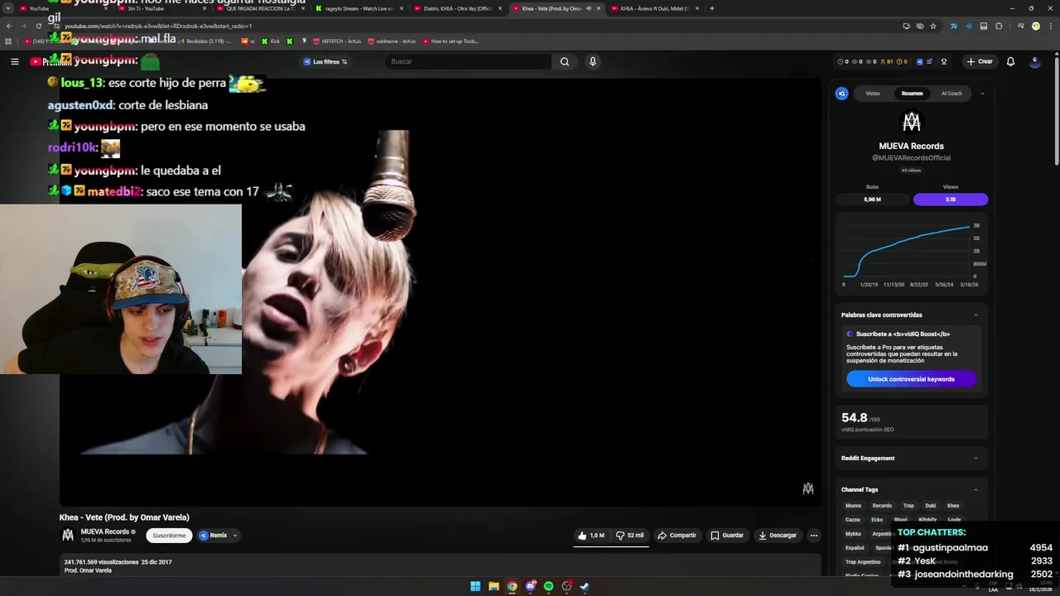This screenshot has height=596, width=1060.
Task: Click the Mueva channel tag
Action: pyautogui.click(x=853, y=506)
